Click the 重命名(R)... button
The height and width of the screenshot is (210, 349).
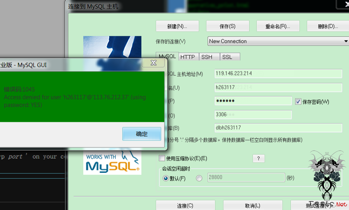tap(278, 26)
